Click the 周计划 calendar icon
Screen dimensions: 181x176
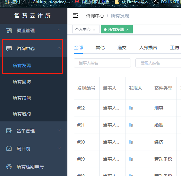click(9, 149)
